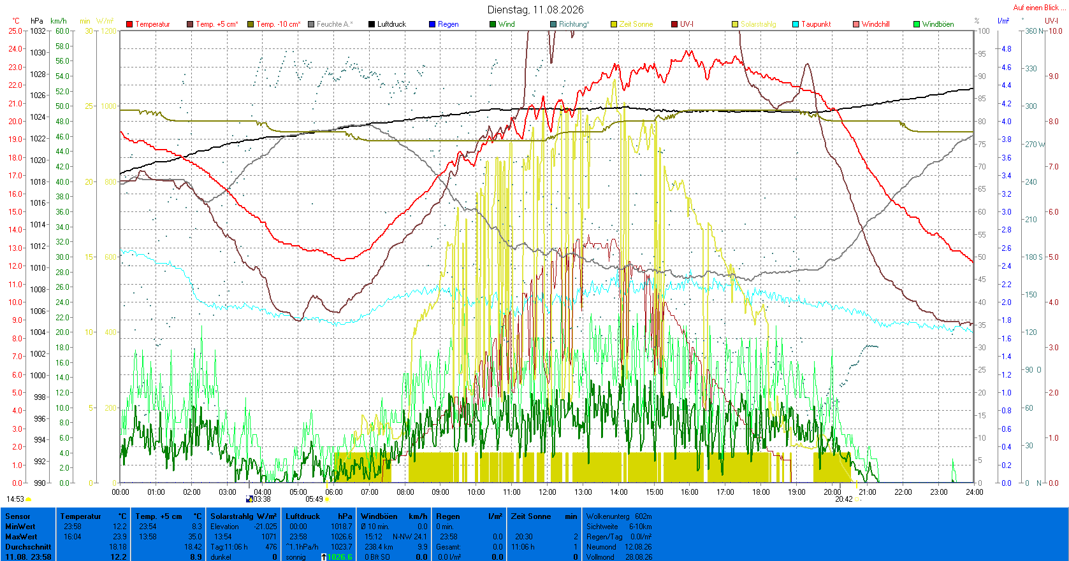
Task: Click the 'Vollmond 28.08.26' entry
Action: pyautogui.click(x=619, y=557)
